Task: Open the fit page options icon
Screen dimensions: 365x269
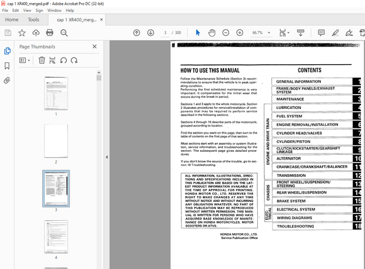Action: click(284, 33)
